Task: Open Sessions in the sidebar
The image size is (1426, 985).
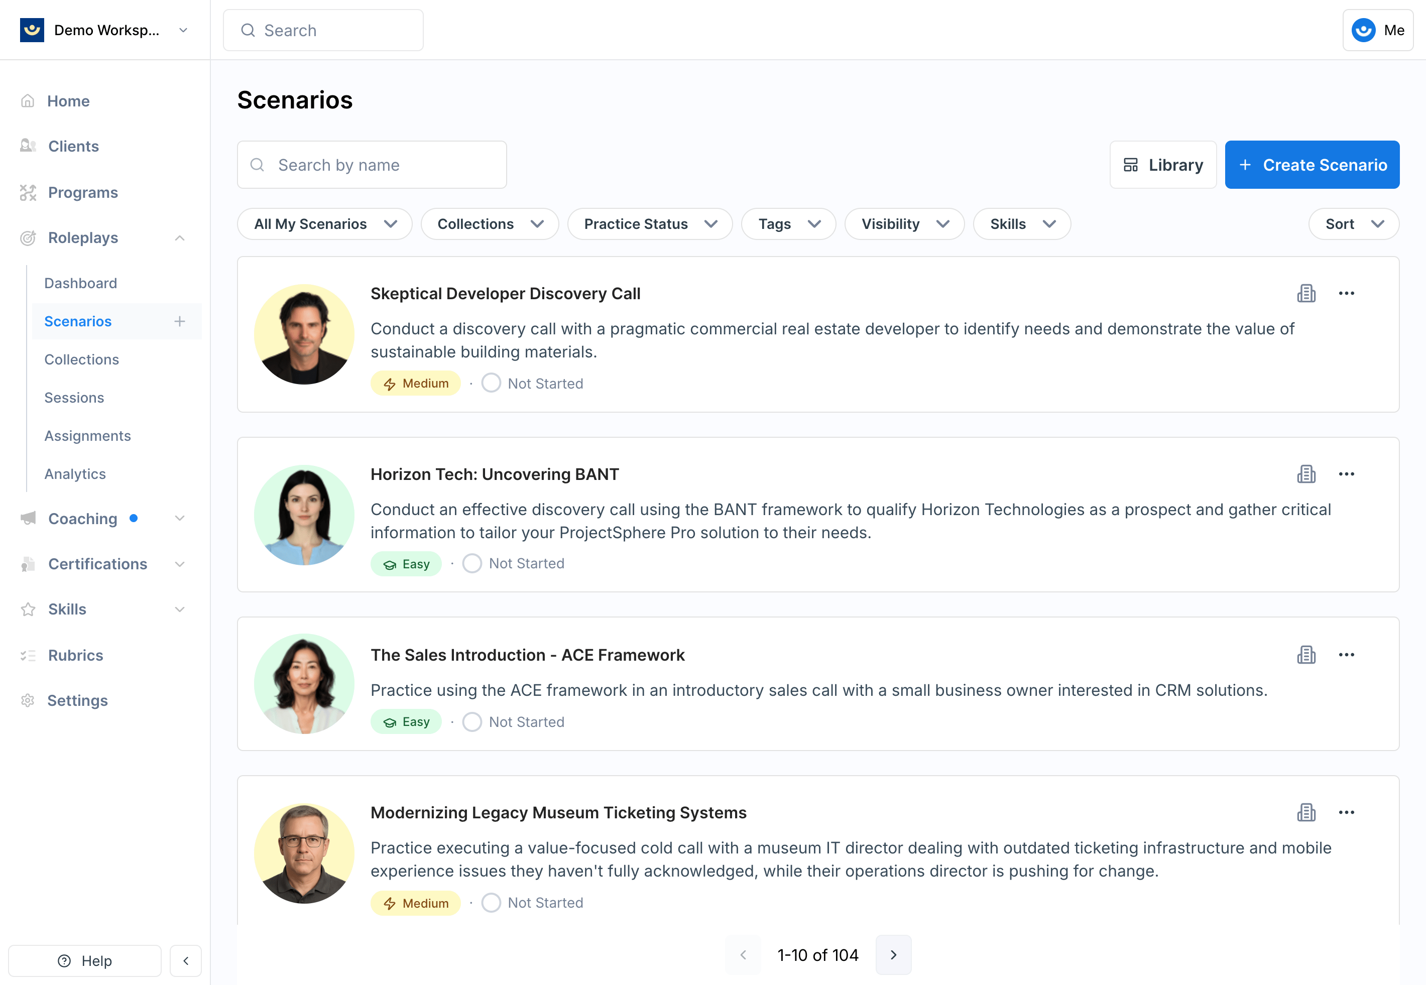Action: 74,398
